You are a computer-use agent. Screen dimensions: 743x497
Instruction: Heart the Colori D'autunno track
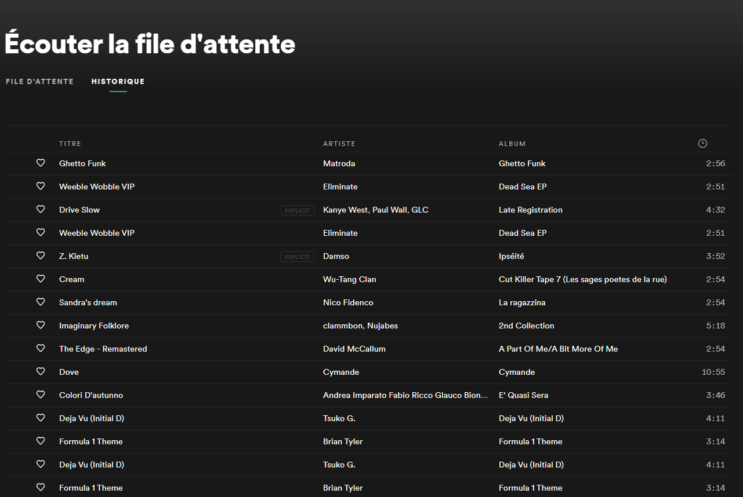pyautogui.click(x=41, y=395)
